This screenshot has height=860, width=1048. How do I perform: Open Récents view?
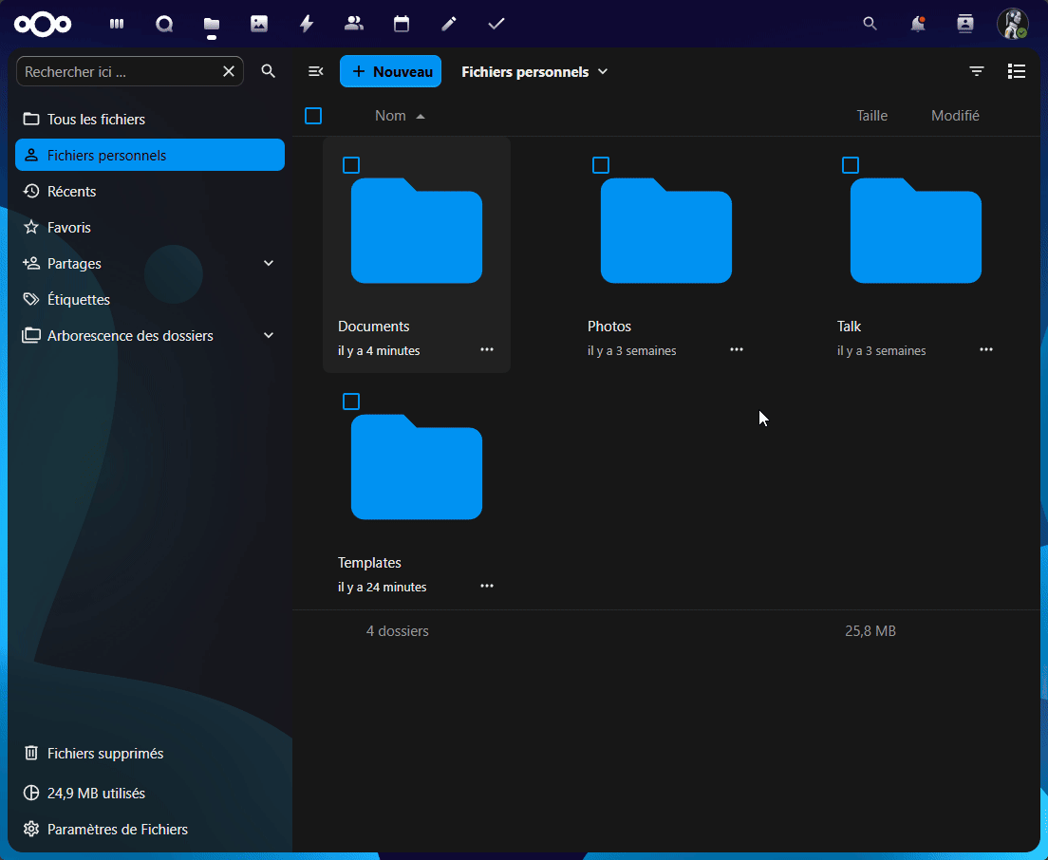(x=150, y=191)
